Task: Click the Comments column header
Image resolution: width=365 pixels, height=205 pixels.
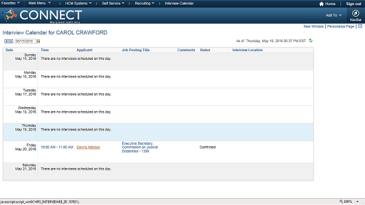Action: coord(186,50)
